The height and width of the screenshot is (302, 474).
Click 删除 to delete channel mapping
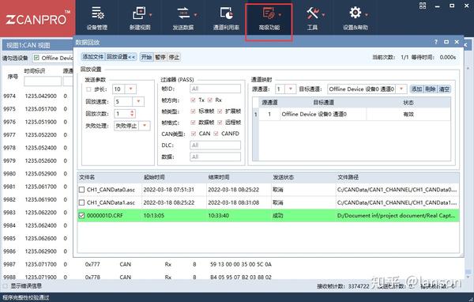pos(431,89)
